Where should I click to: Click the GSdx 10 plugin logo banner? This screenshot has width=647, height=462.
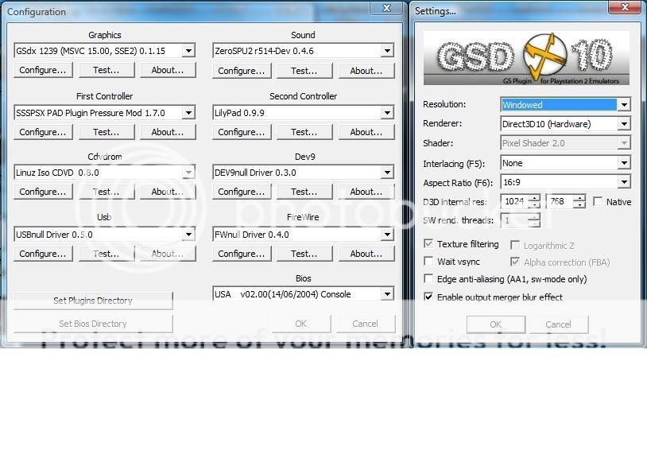click(526, 58)
